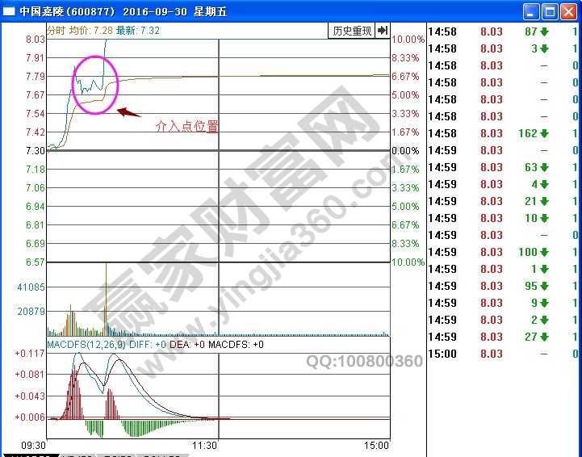
Task: Click the collapse-panel arrow beside 历史重现
Action: [x=383, y=31]
